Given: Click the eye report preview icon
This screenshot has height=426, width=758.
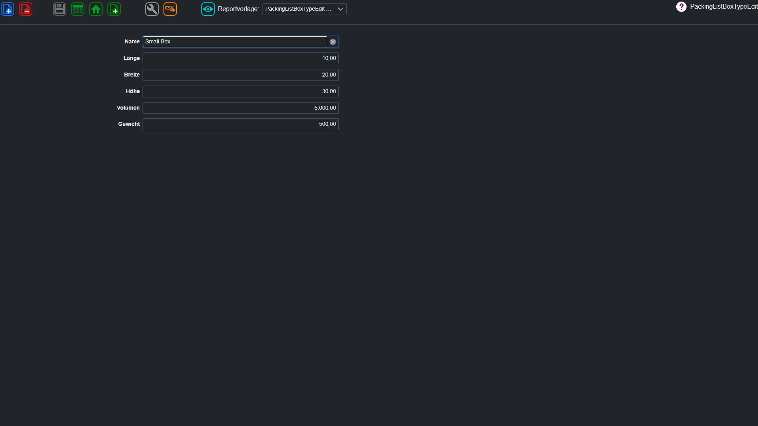Looking at the screenshot, I should pyautogui.click(x=208, y=9).
